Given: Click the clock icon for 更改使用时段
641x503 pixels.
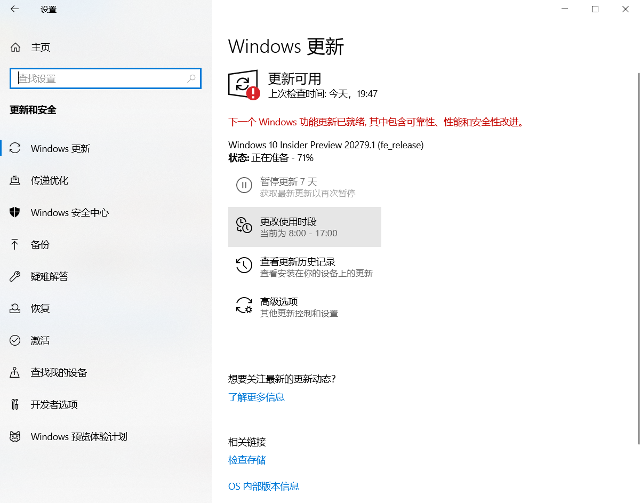Looking at the screenshot, I should point(244,225).
